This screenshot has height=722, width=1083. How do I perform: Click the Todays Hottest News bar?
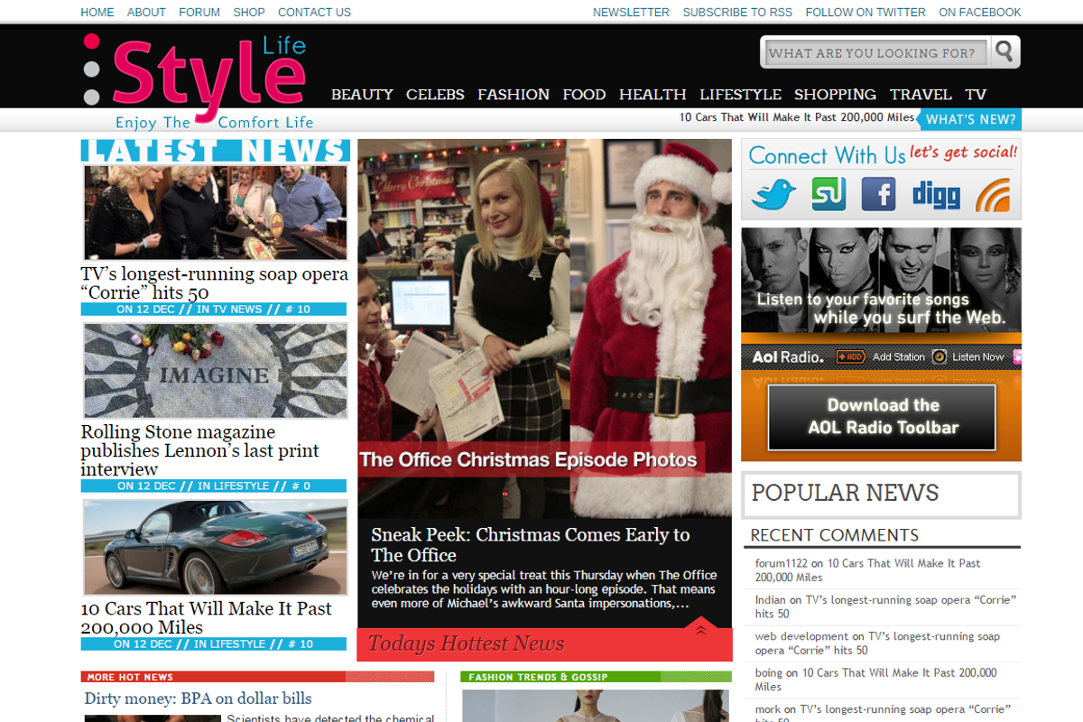point(544,644)
